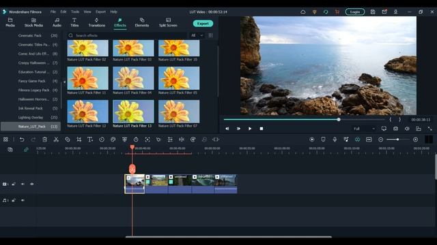Toggle lock on video track 1

point(14,184)
